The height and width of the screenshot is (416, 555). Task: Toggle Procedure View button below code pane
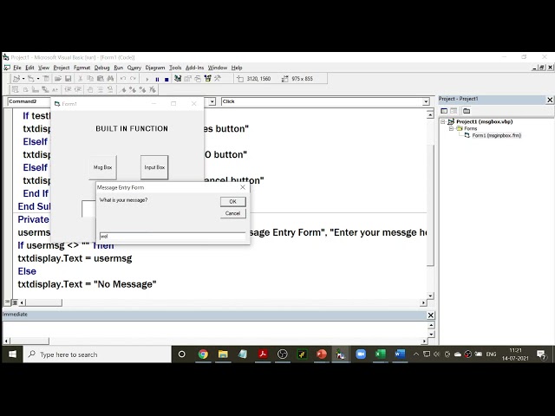[7, 302]
